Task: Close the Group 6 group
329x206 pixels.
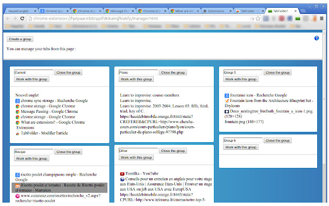Action: click(278, 141)
